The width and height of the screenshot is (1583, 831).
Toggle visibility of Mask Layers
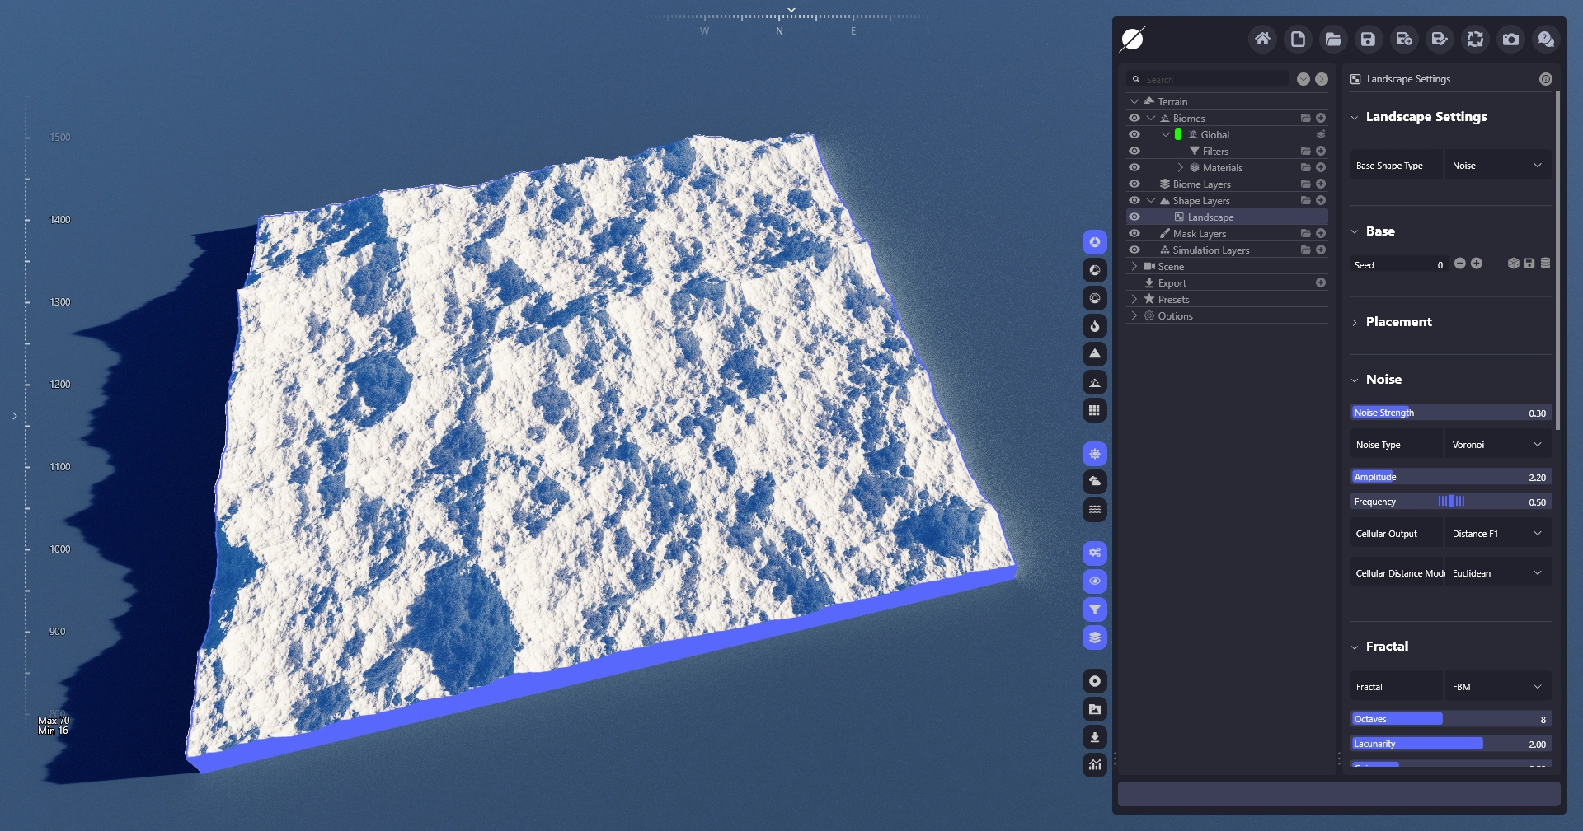[1134, 233]
